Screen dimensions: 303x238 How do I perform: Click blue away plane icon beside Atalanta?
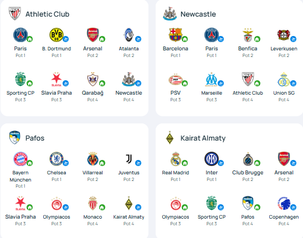(x=138, y=39)
